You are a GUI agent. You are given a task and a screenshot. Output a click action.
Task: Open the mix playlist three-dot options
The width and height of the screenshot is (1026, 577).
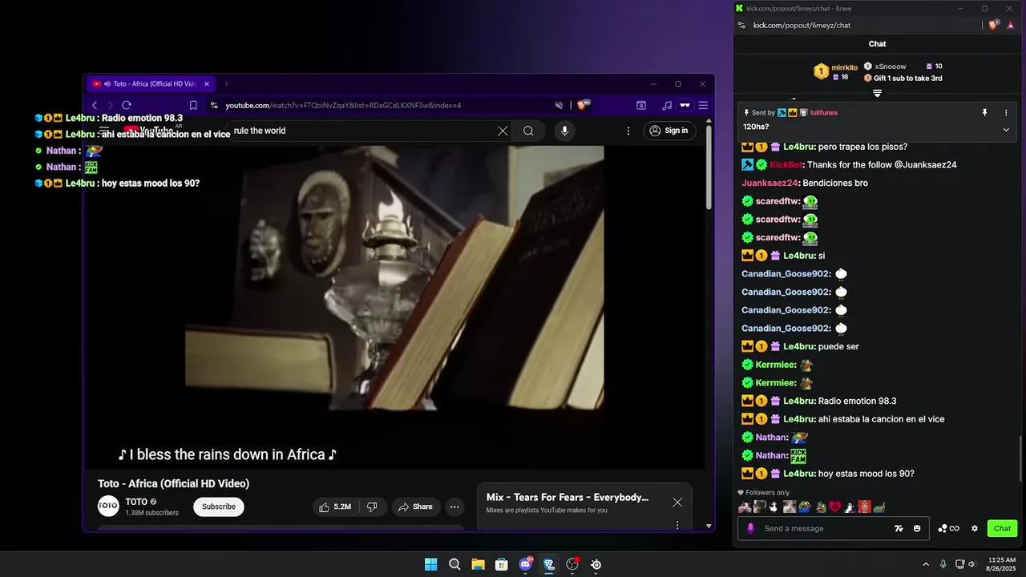(x=677, y=525)
